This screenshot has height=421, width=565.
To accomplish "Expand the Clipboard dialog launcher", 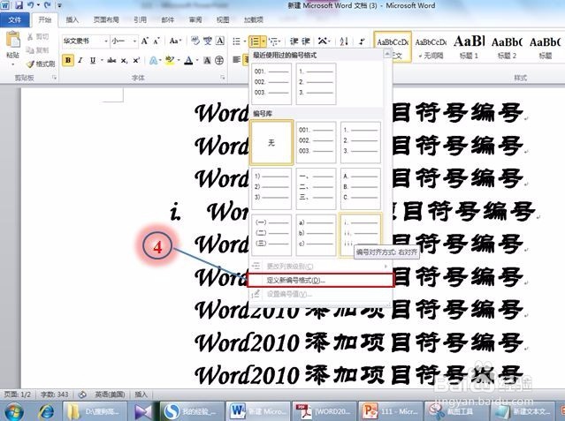I will (x=55, y=78).
